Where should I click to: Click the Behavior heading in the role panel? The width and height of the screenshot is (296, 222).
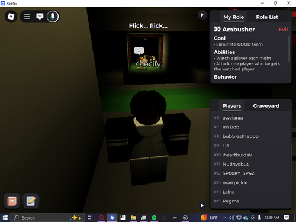pyautogui.click(x=226, y=77)
